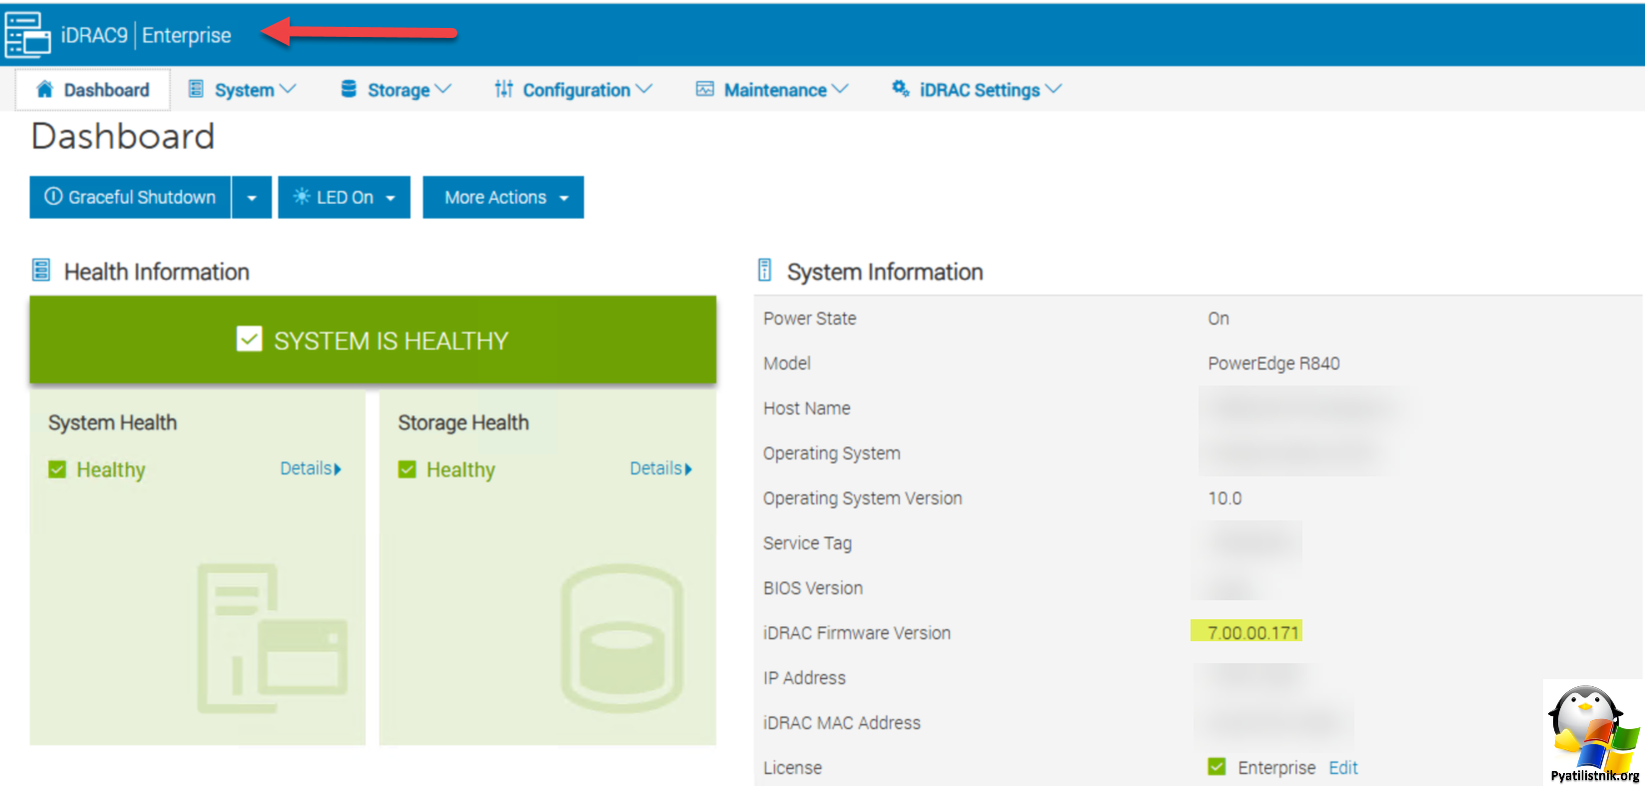This screenshot has height=786, width=1645.
Task: Click the System Information section icon
Action: [x=764, y=270]
